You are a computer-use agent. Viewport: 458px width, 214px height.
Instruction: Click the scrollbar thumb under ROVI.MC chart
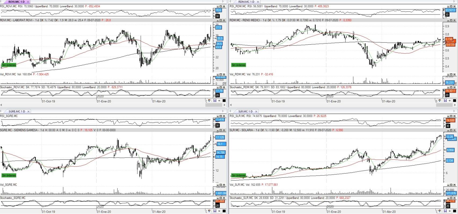214,105
